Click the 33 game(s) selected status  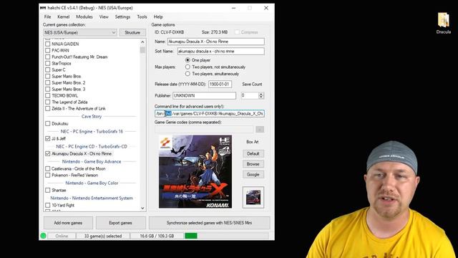[103, 236]
